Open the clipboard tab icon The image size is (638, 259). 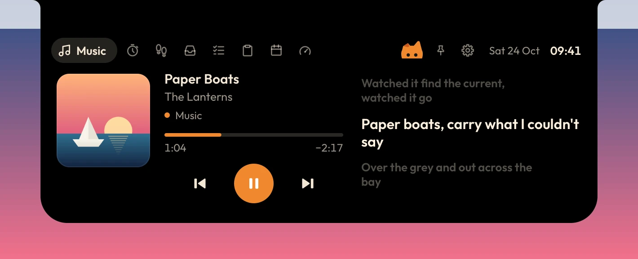tap(248, 50)
